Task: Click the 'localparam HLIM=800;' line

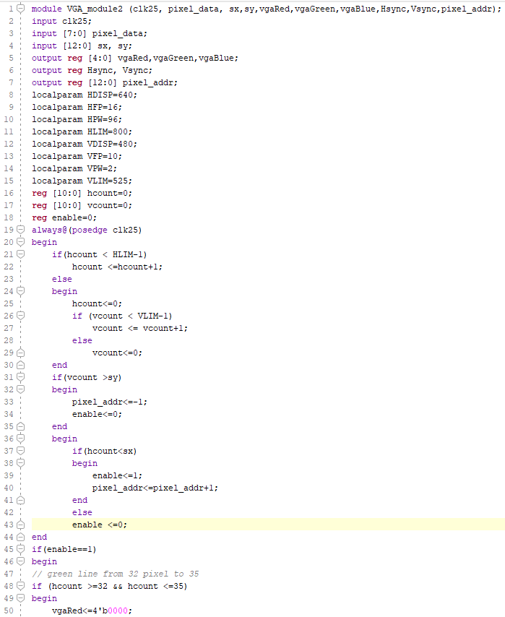Action: pyautogui.click(x=82, y=131)
